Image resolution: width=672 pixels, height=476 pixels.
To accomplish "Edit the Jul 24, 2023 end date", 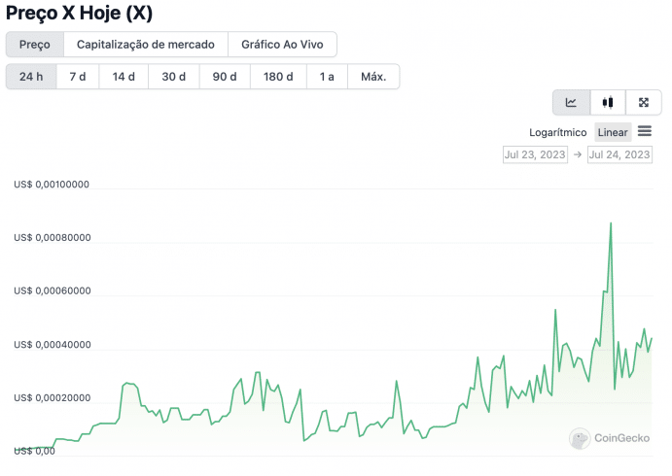I will 619,154.
